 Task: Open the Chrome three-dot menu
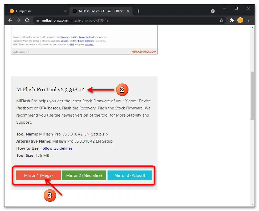pyautogui.click(x=249, y=20)
